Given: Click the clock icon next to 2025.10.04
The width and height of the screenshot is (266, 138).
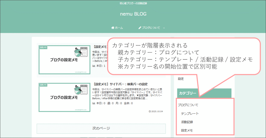Looking at the screenshot, I should point(150,112).
